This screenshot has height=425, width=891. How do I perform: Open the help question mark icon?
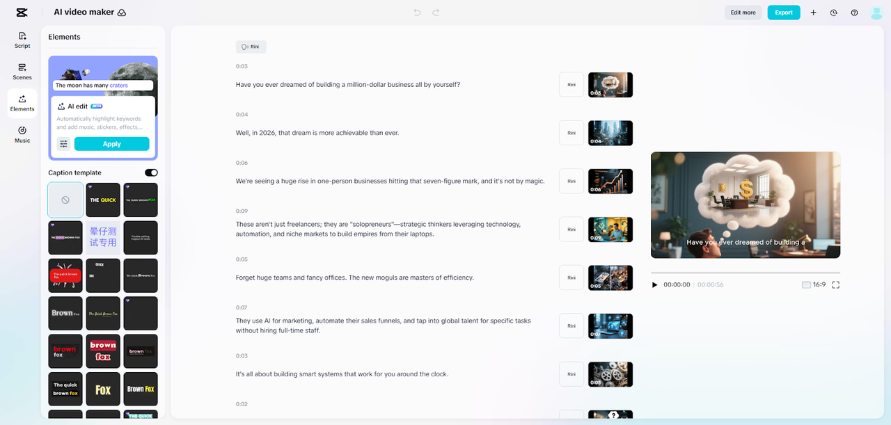point(854,13)
